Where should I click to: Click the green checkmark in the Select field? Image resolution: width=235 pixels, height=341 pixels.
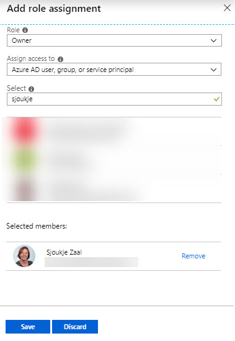click(x=216, y=99)
